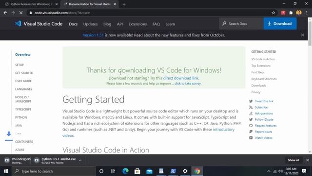
Task: Open Microsoft Store from taskbar
Action: point(137,171)
